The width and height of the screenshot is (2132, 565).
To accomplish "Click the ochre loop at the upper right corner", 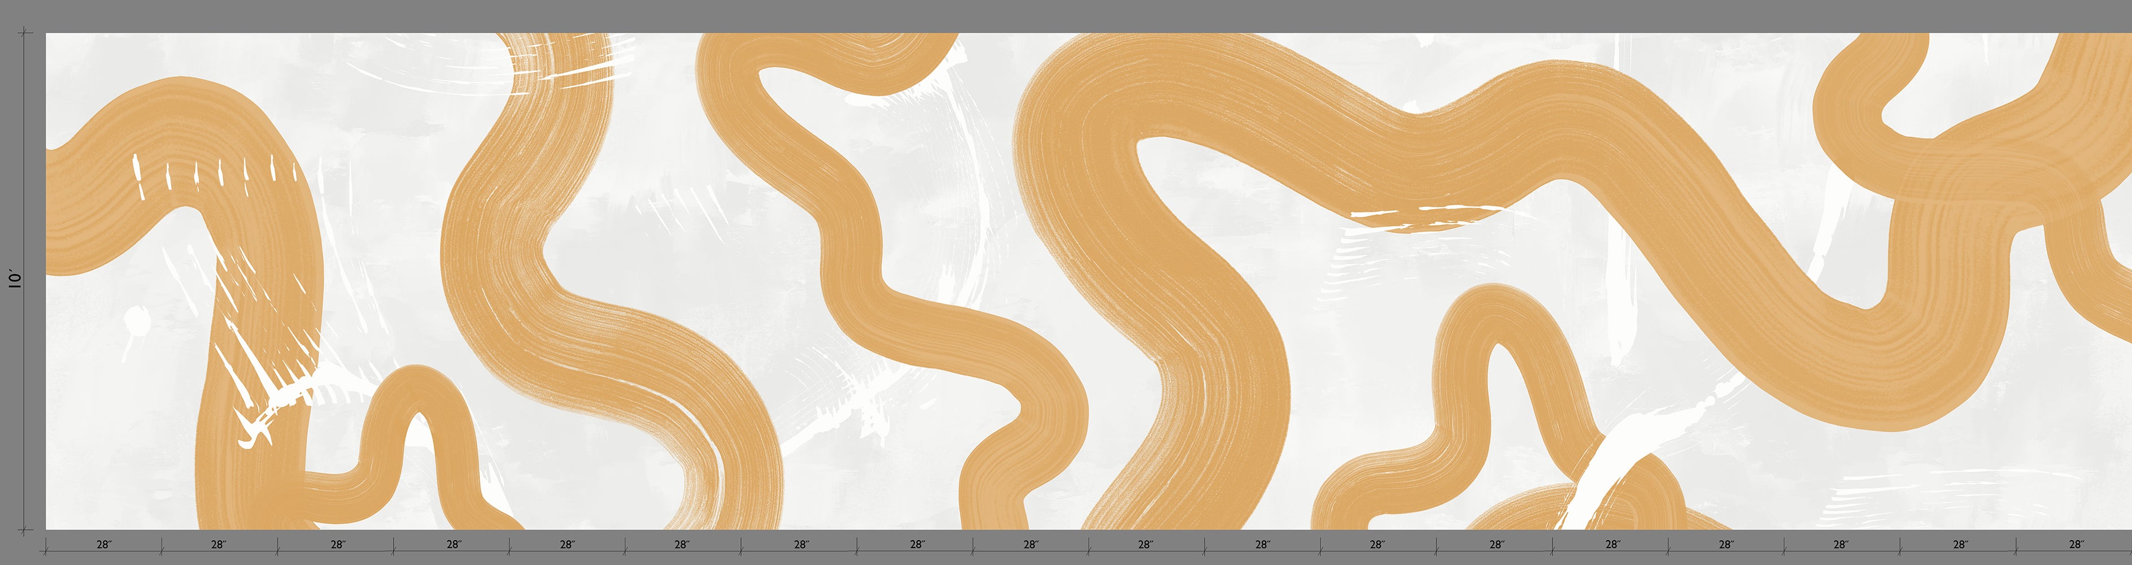I will [1871, 91].
